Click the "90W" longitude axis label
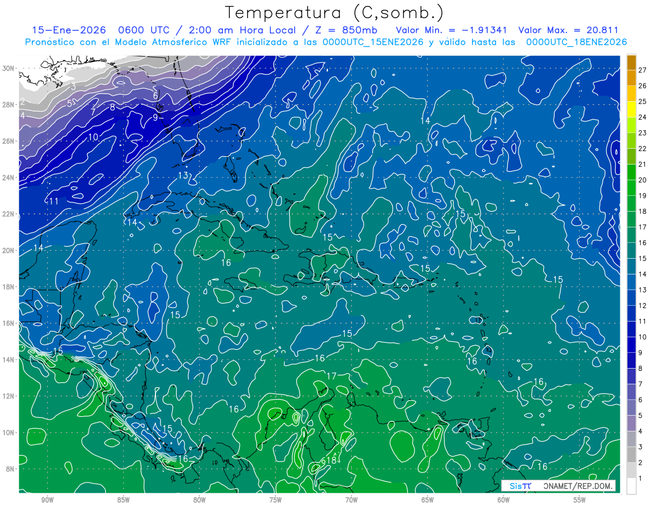 (47, 500)
